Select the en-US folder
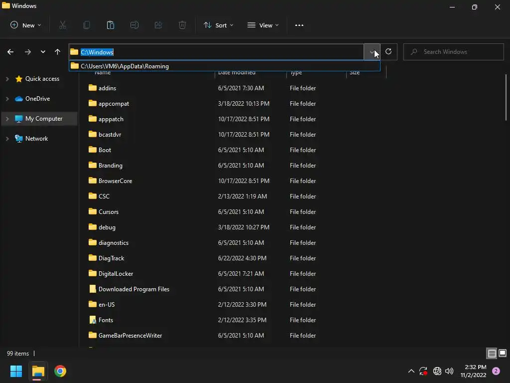The image size is (510, 383). click(x=107, y=305)
